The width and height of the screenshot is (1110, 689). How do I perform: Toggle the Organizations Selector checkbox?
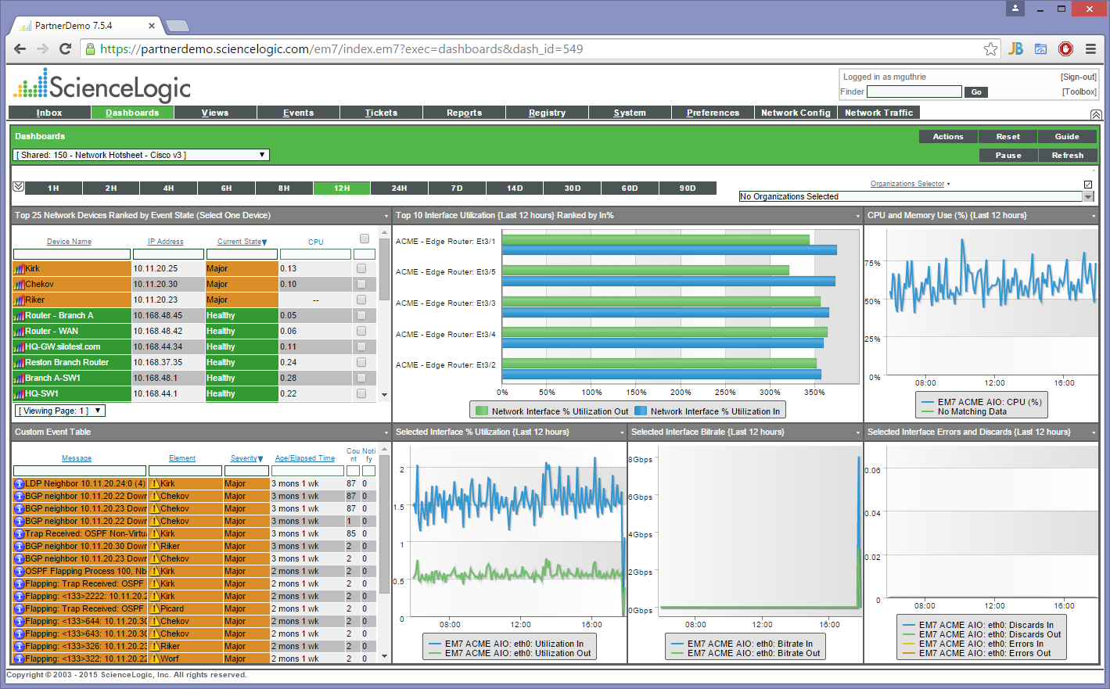coord(1088,185)
